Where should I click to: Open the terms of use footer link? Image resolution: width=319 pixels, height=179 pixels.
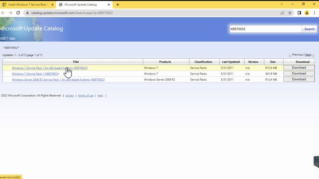pos(86,95)
